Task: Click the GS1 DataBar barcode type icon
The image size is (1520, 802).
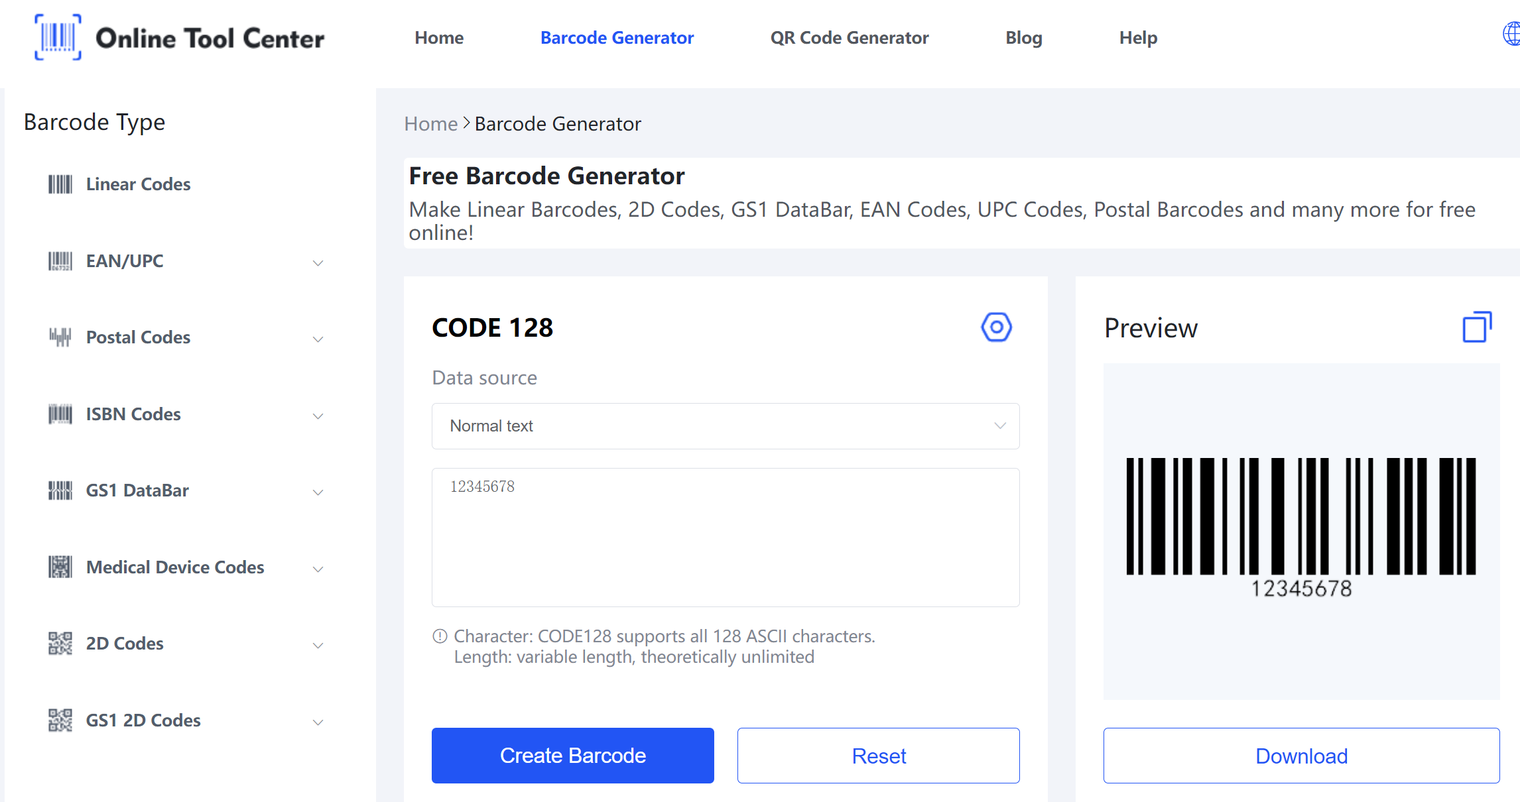Action: (57, 490)
